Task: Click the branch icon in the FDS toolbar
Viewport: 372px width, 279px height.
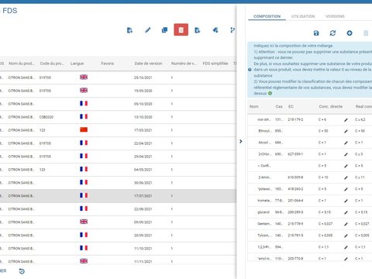Action: tap(232, 30)
